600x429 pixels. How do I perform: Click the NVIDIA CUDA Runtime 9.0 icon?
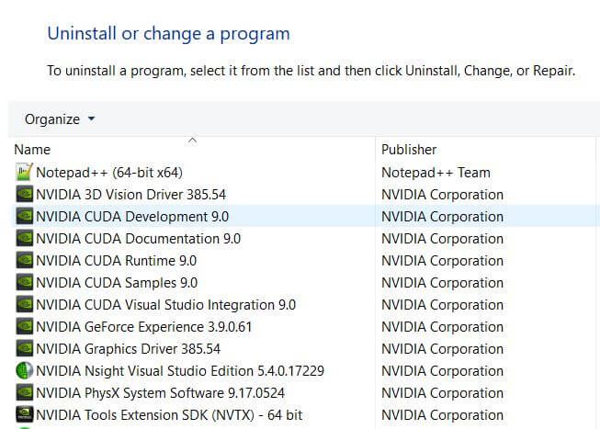(25, 261)
